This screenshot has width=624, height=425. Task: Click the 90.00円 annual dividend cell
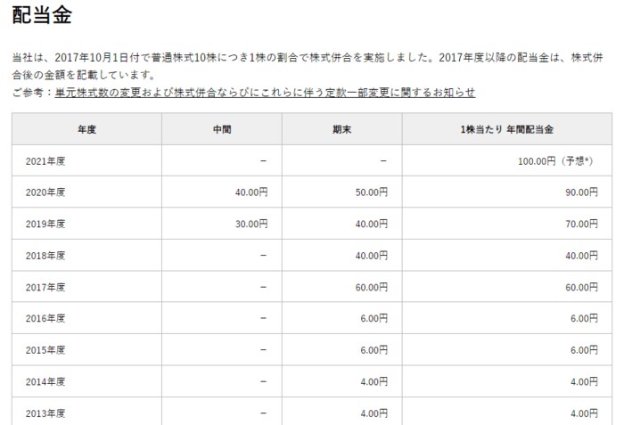click(x=579, y=192)
